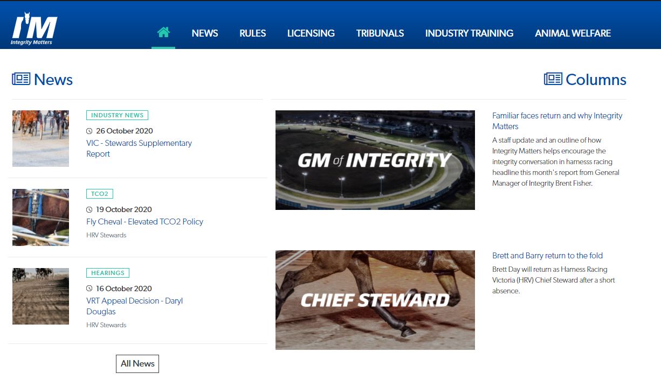Open the TRIBUNALS menu item

coord(380,33)
